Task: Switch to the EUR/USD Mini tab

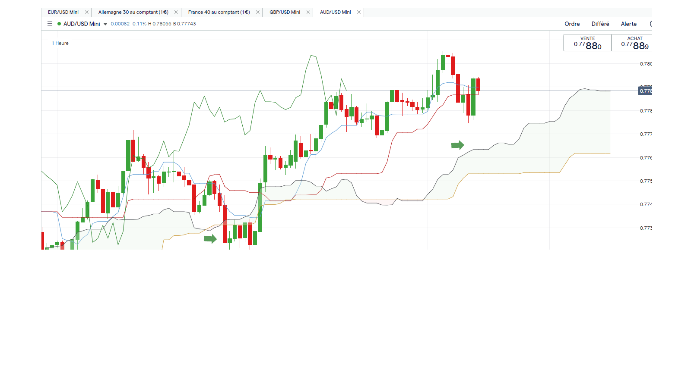Action: (x=63, y=12)
